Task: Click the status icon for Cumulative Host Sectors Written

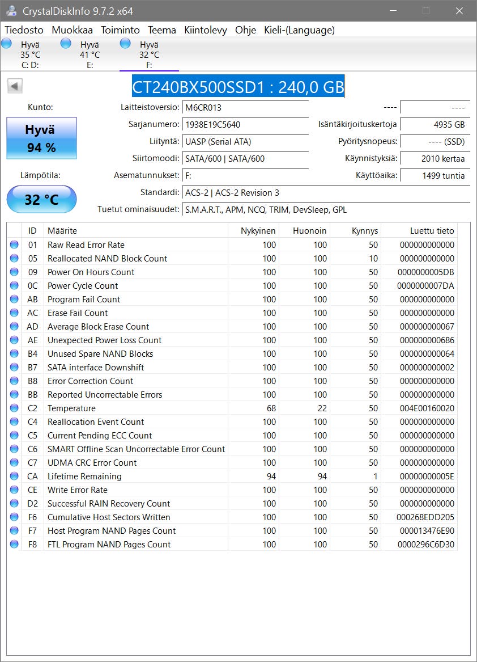Action: point(14,517)
